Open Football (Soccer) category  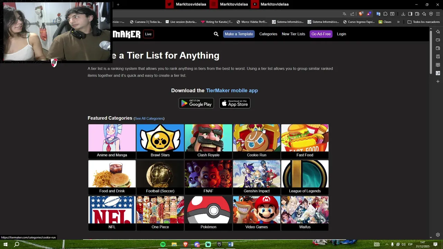(x=160, y=177)
